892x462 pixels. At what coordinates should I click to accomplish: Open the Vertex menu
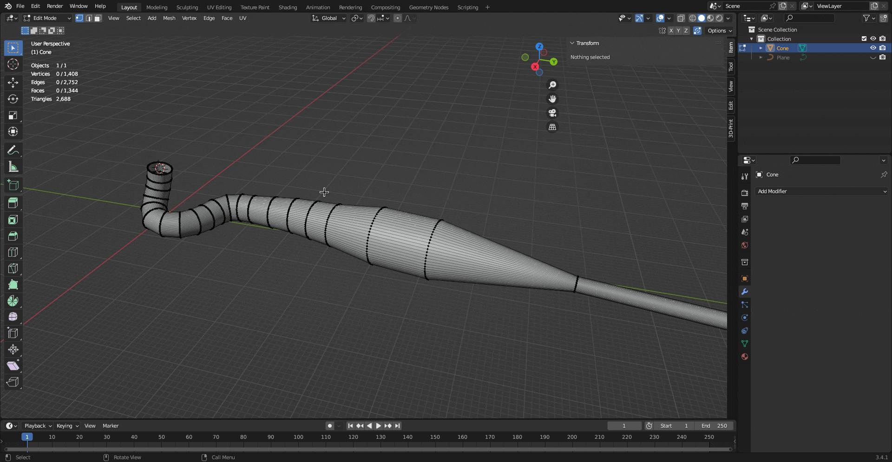189,18
